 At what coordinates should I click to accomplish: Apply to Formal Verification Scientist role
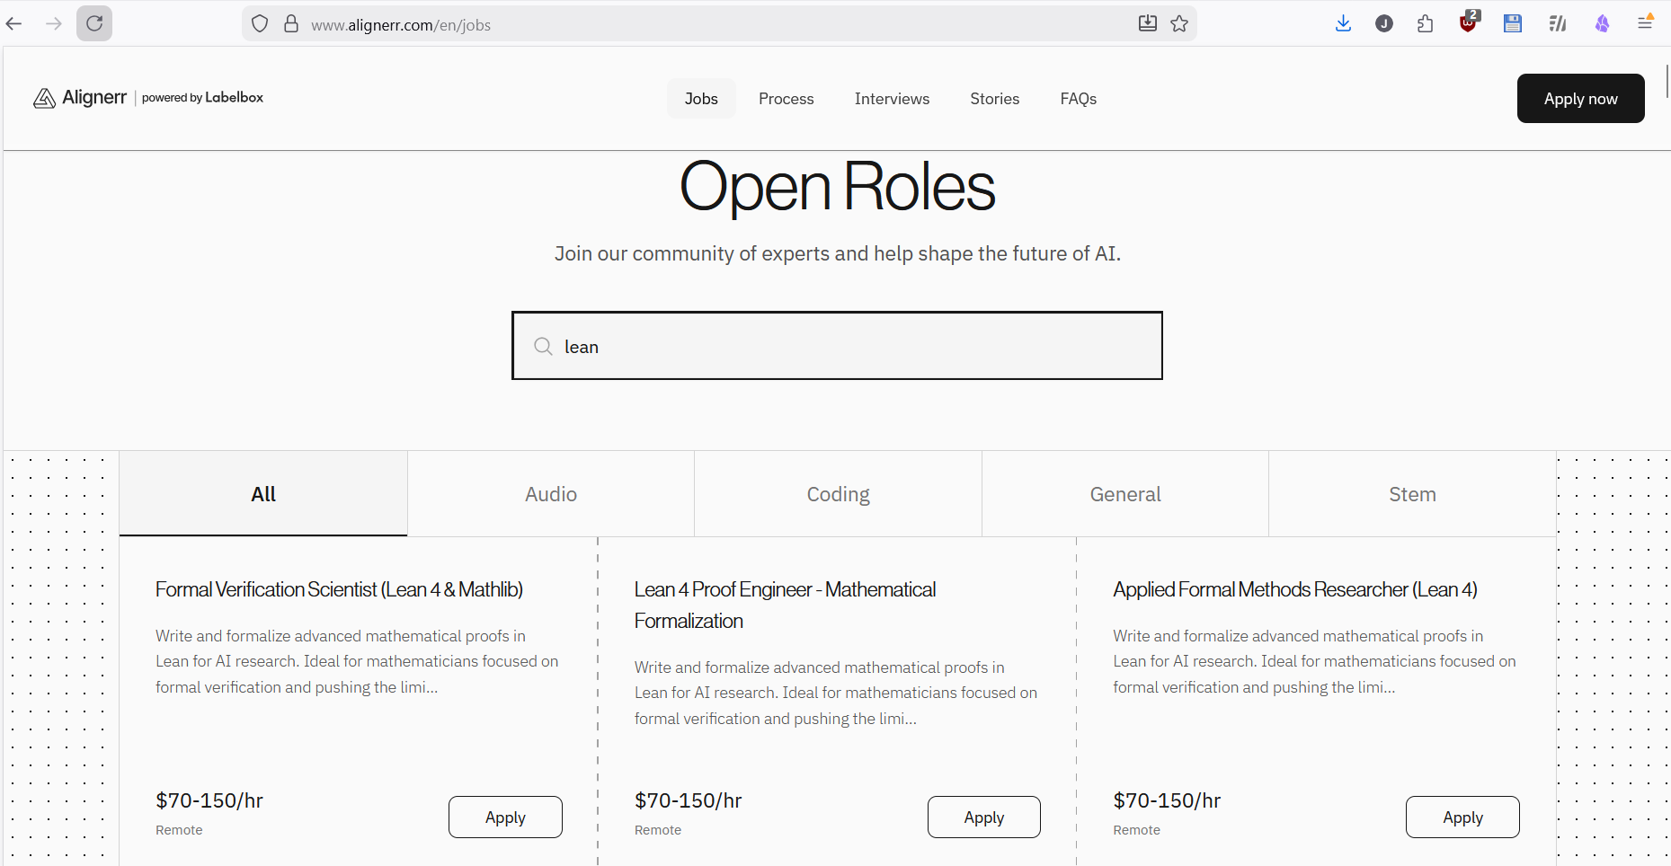[505, 817]
